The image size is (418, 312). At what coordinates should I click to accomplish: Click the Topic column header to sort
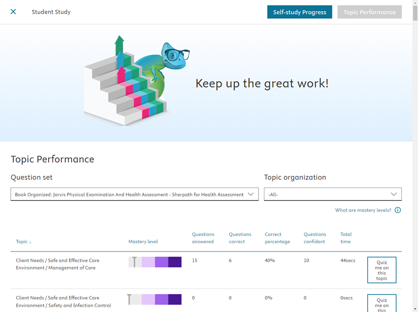(21, 241)
